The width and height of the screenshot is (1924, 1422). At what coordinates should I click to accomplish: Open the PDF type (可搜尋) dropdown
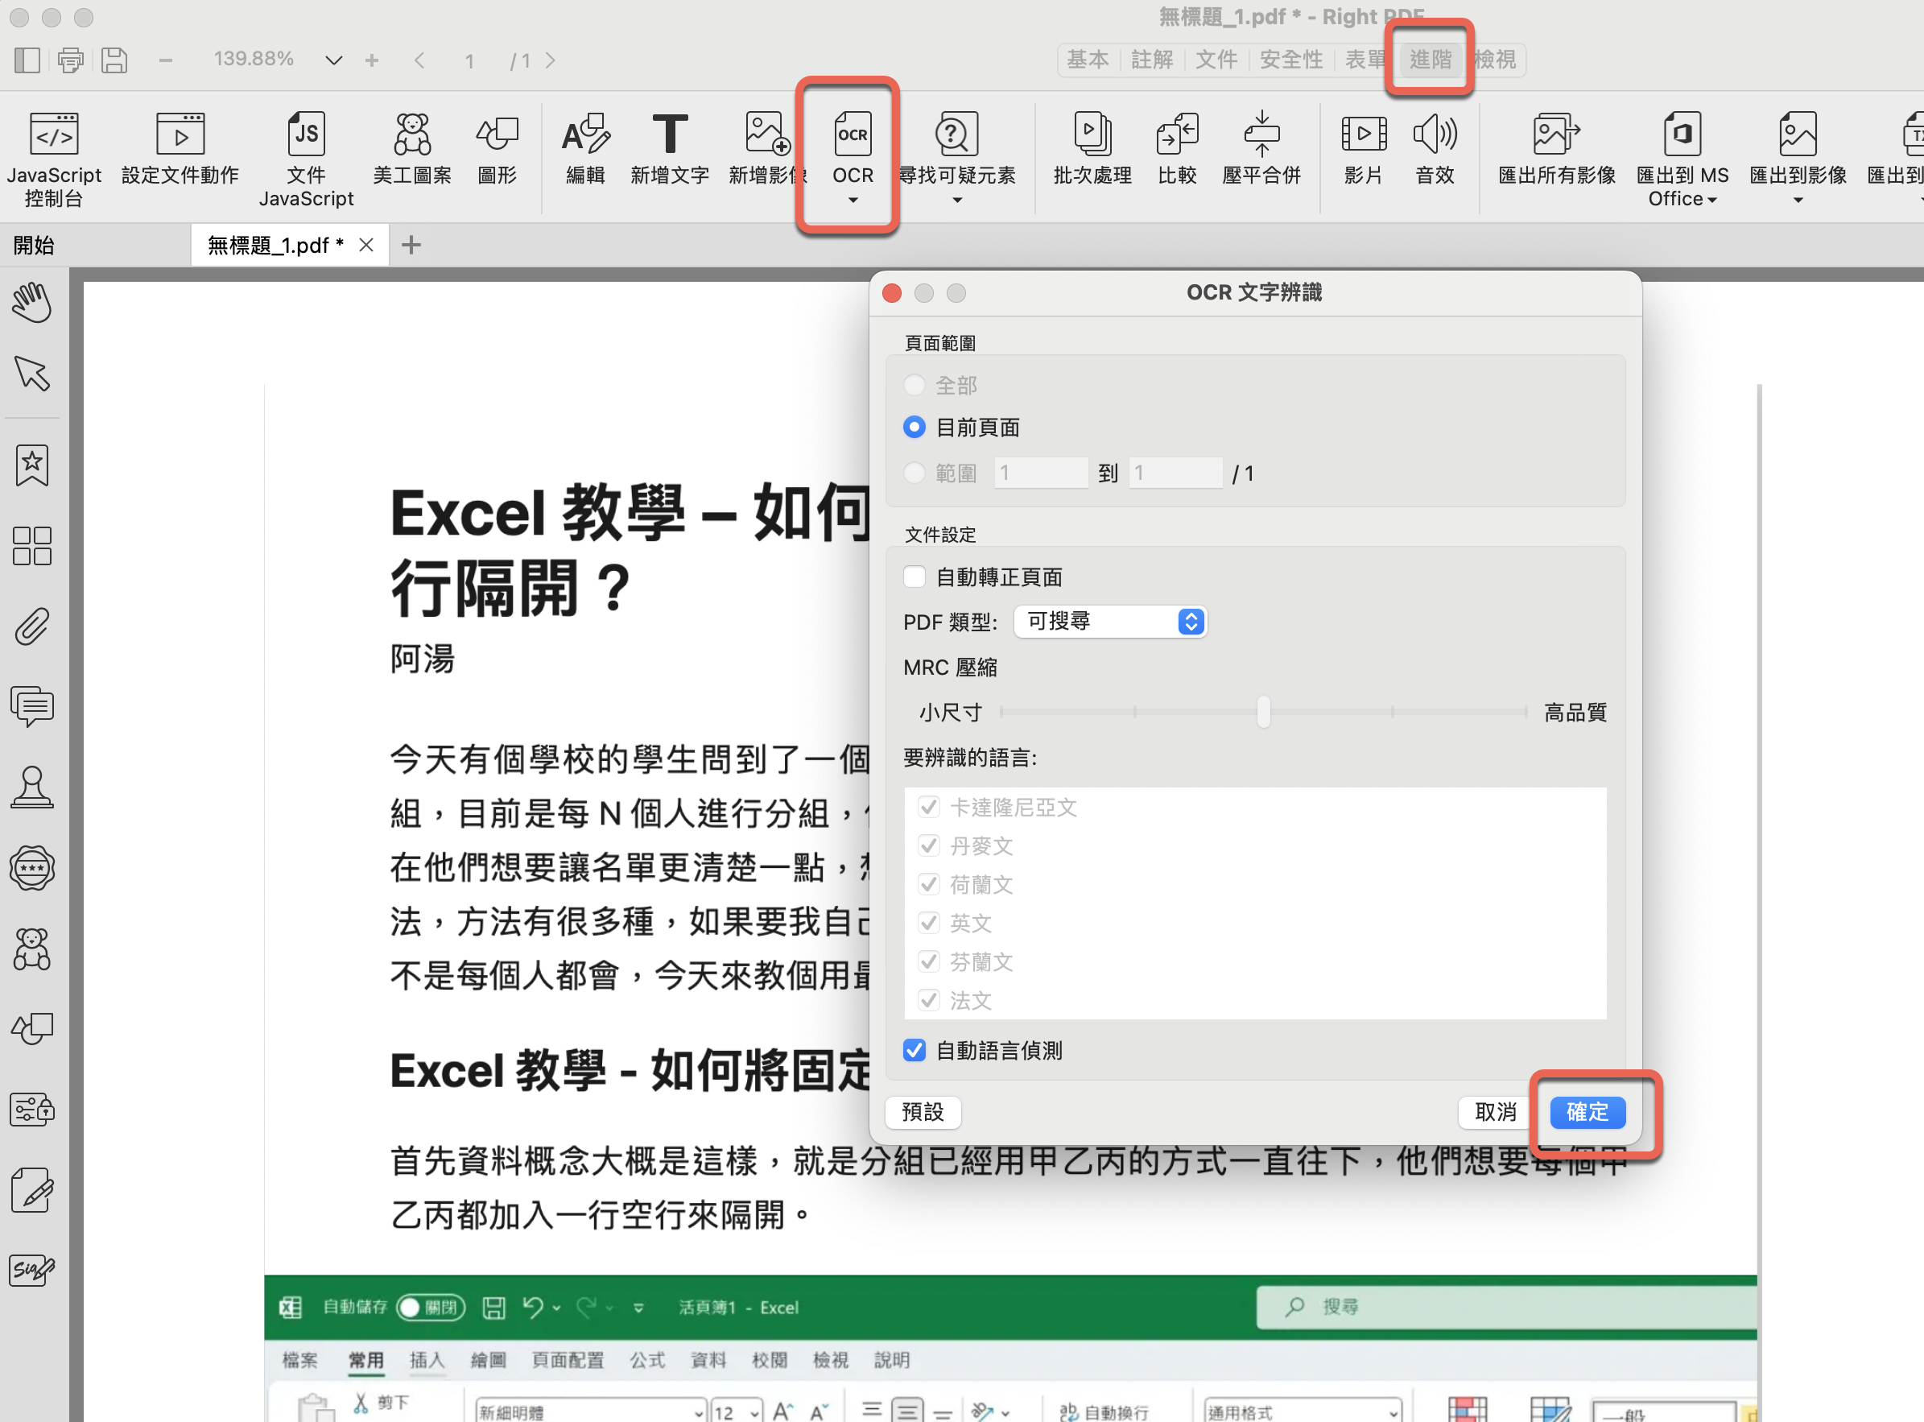coord(1110,622)
